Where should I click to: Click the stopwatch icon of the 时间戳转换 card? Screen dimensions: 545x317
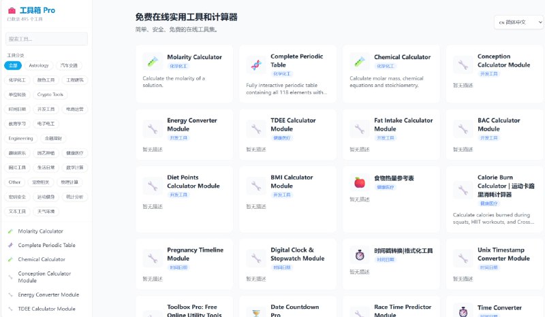tap(360, 255)
